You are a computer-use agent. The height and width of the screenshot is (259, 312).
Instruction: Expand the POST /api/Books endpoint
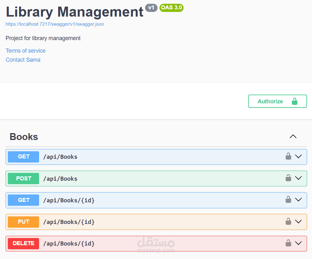[299, 178]
